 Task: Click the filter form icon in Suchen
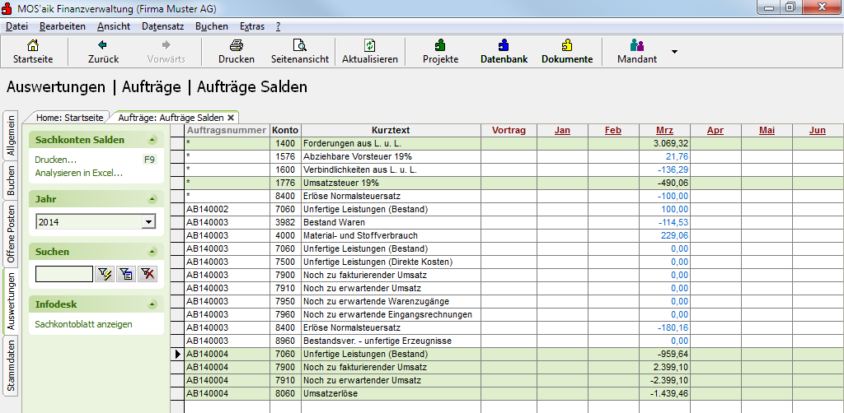(126, 274)
